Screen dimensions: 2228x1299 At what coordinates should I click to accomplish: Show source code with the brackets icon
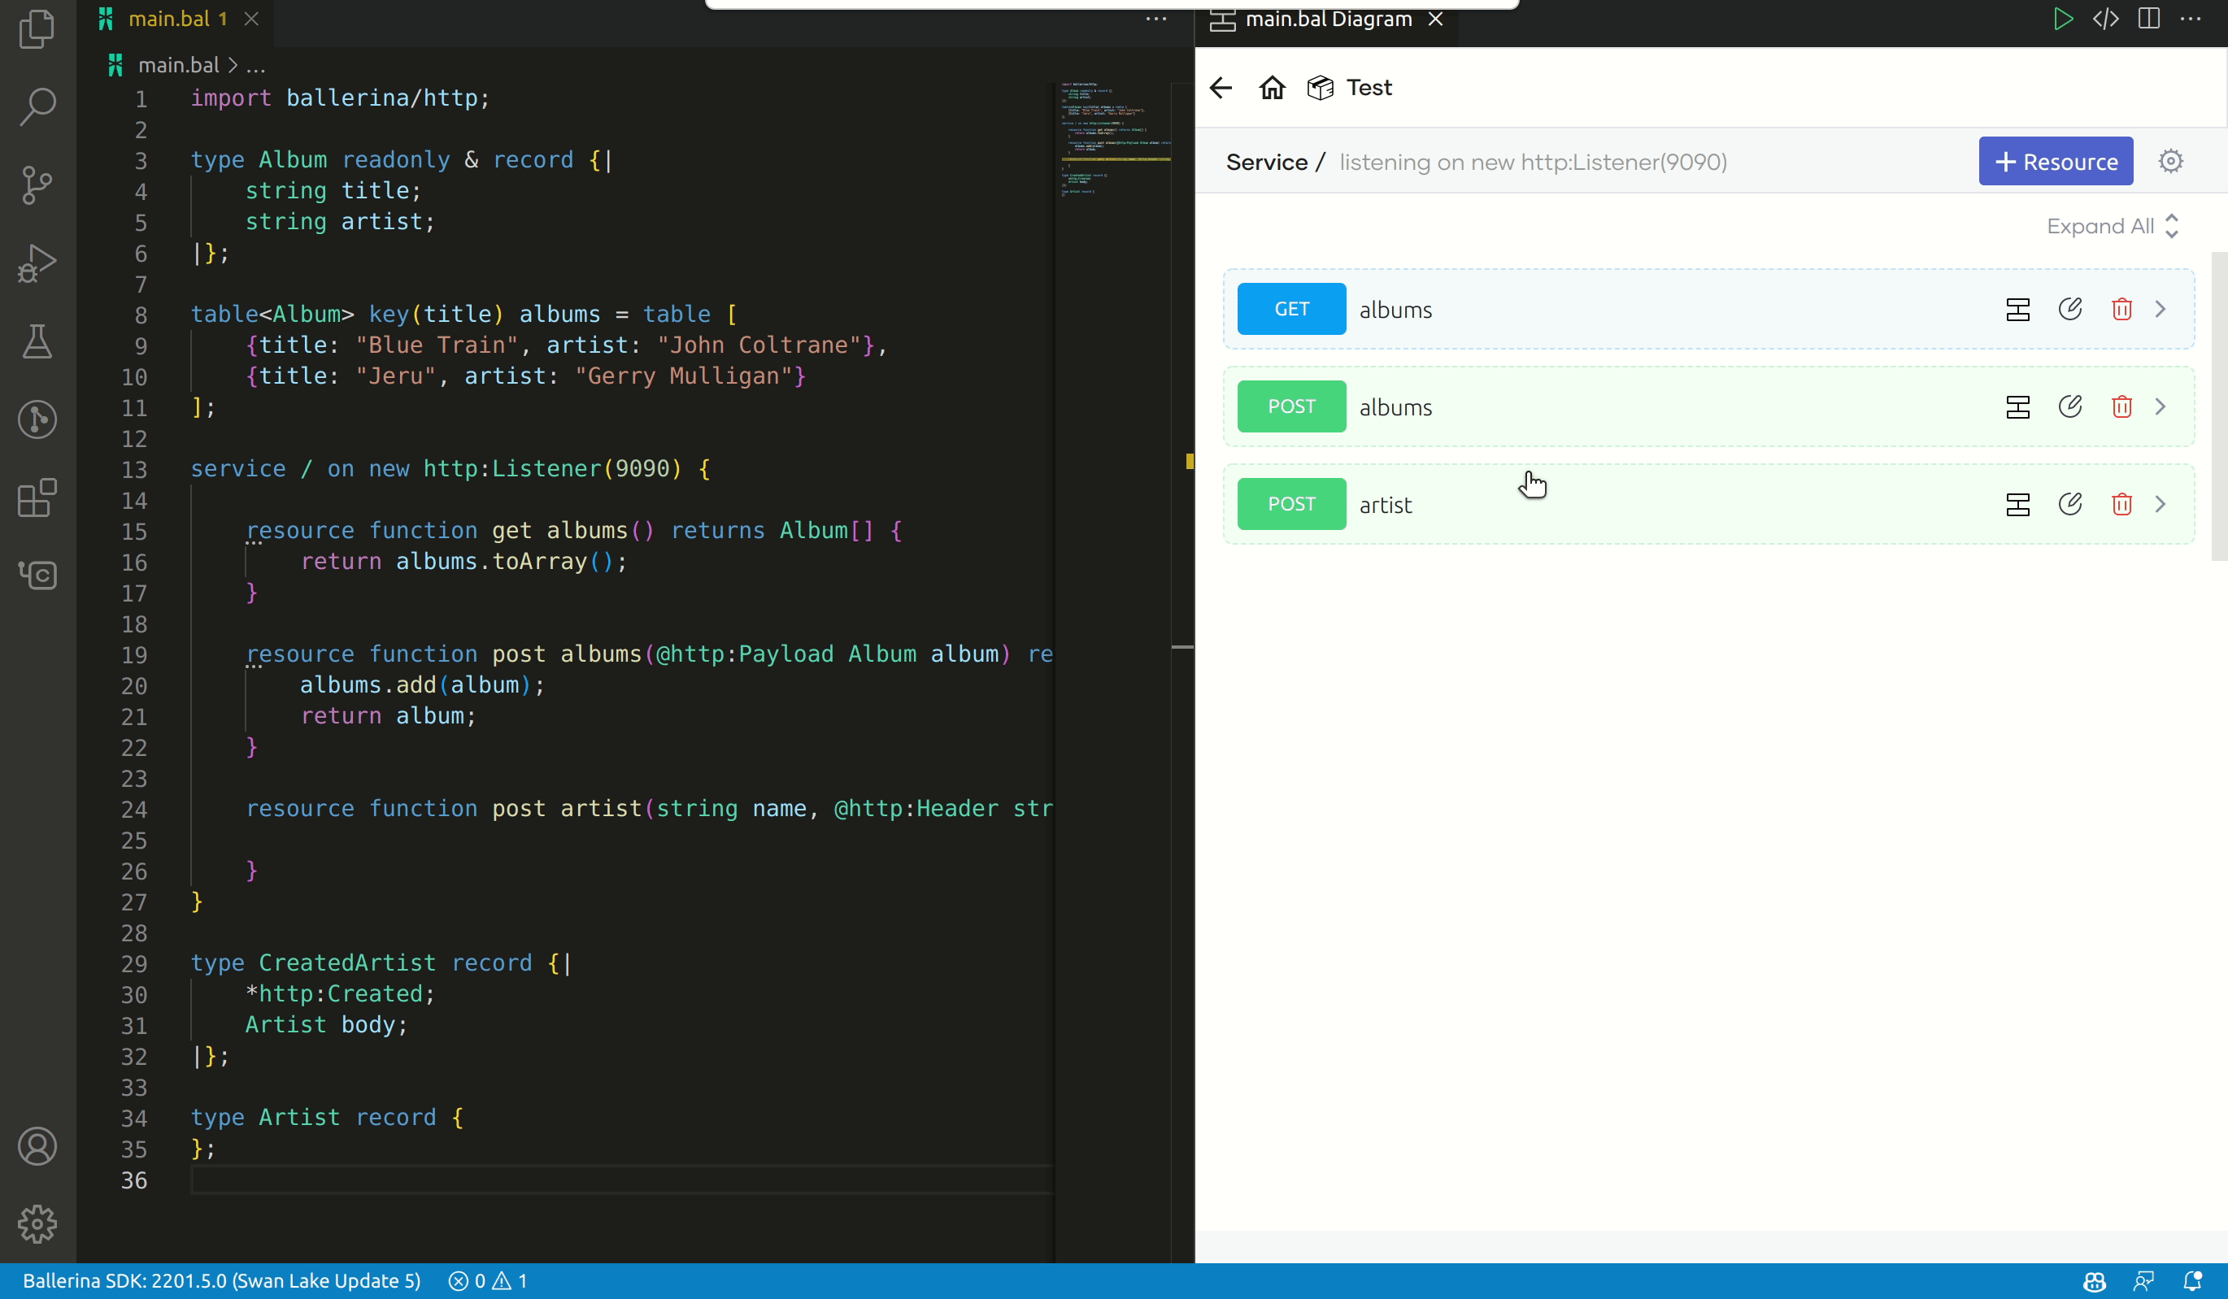(x=2106, y=19)
